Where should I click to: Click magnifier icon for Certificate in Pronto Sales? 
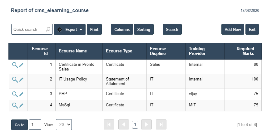15,65
